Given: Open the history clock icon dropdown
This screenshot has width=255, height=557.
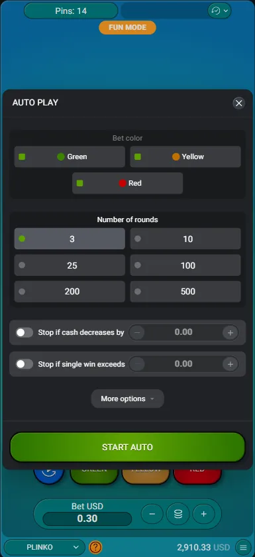Looking at the screenshot, I should coord(219,11).
